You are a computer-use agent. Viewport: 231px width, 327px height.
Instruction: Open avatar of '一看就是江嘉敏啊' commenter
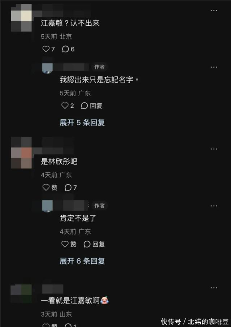pyautogui.click(x=21, y=294)
